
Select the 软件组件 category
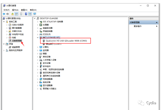point(47,66)
